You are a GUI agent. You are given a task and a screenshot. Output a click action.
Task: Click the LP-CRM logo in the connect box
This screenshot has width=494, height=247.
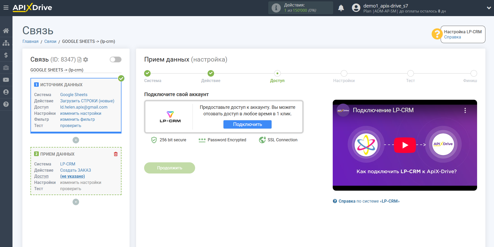[170, 117]
